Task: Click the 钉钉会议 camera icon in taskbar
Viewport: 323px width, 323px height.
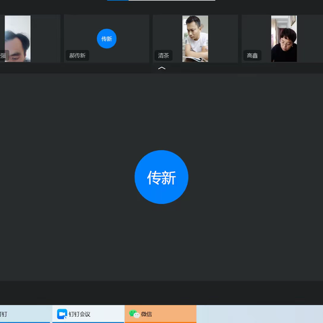Action: click(x=62, y=314)
